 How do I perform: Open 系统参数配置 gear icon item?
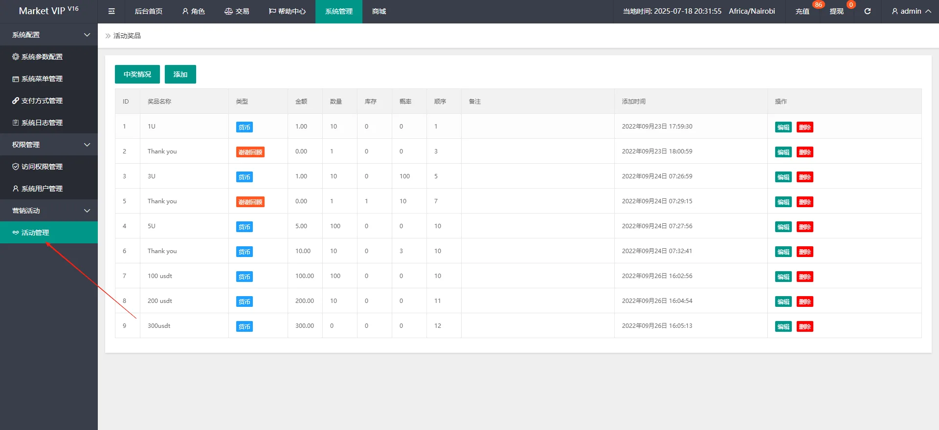tap(38, 57)
